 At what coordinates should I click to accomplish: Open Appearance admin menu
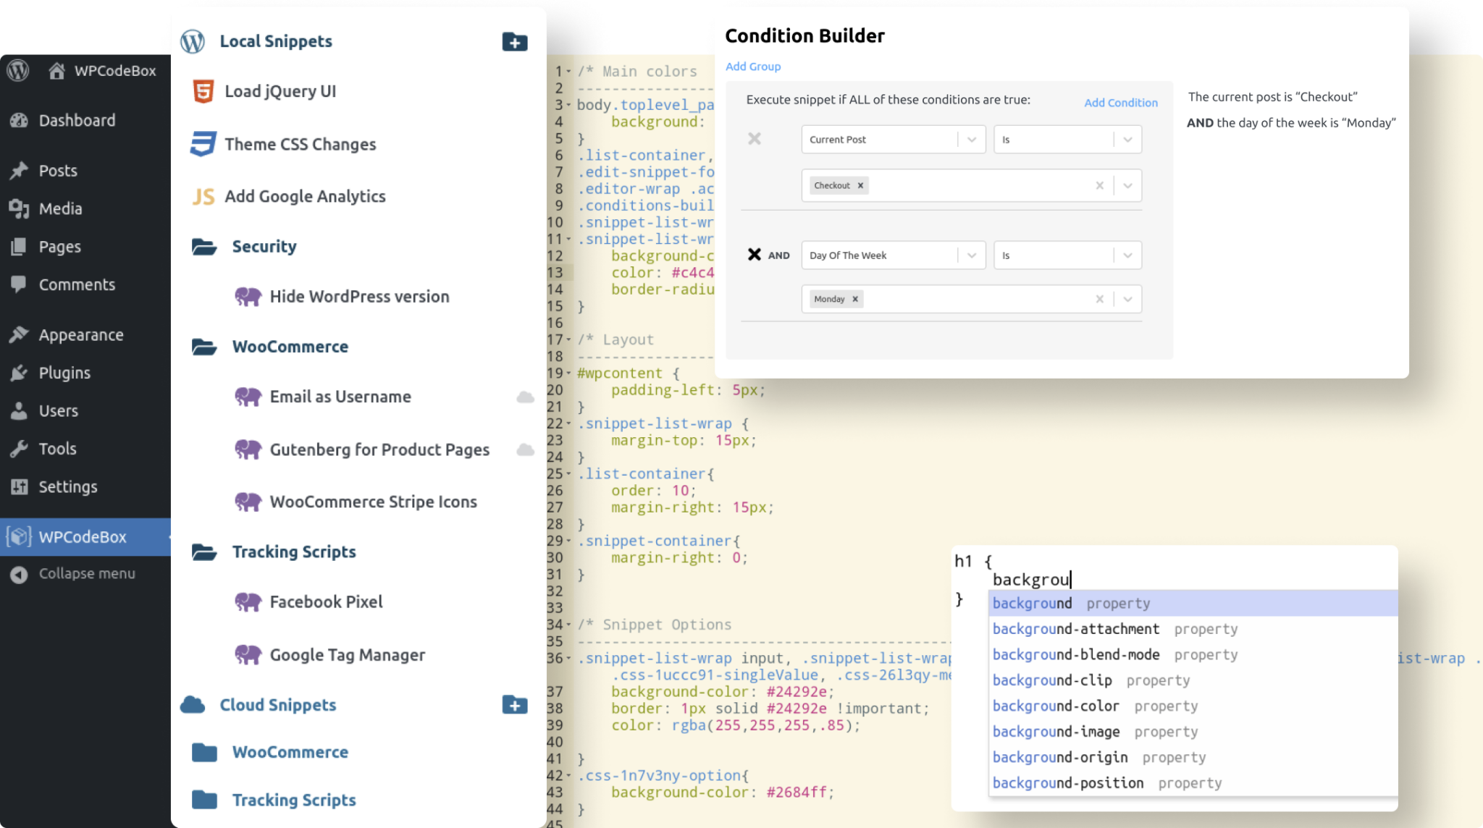click(x=80, y=335)
